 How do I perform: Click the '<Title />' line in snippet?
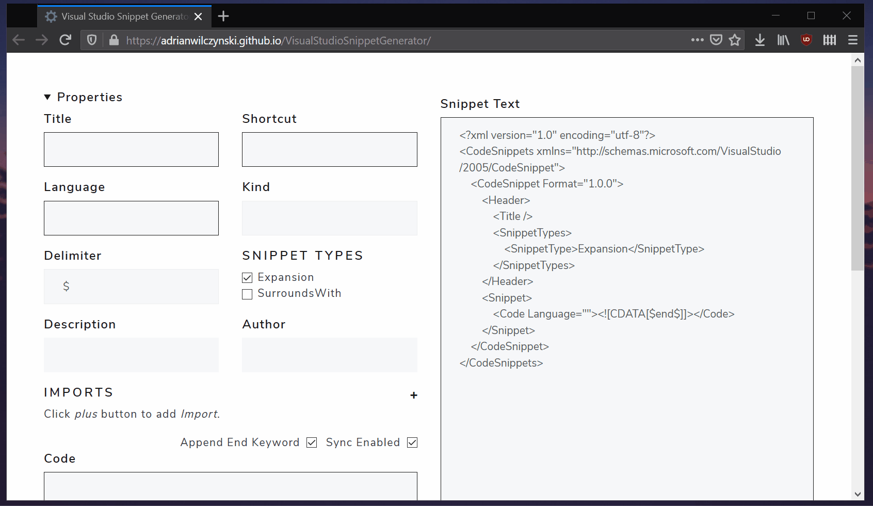click(513, 216)
